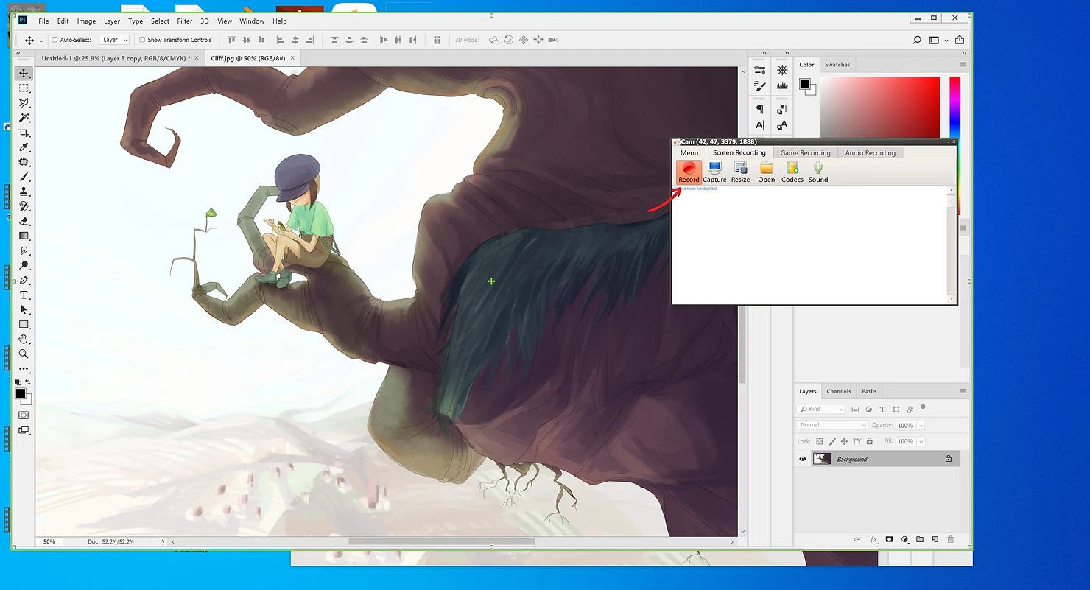Open the Filter menu
Image resolution: width=1090 pixels, height=590 pixels.
(x=185, y=21)
